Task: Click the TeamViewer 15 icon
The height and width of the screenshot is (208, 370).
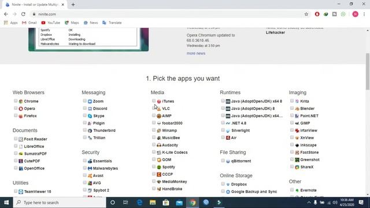Action: 21,192
